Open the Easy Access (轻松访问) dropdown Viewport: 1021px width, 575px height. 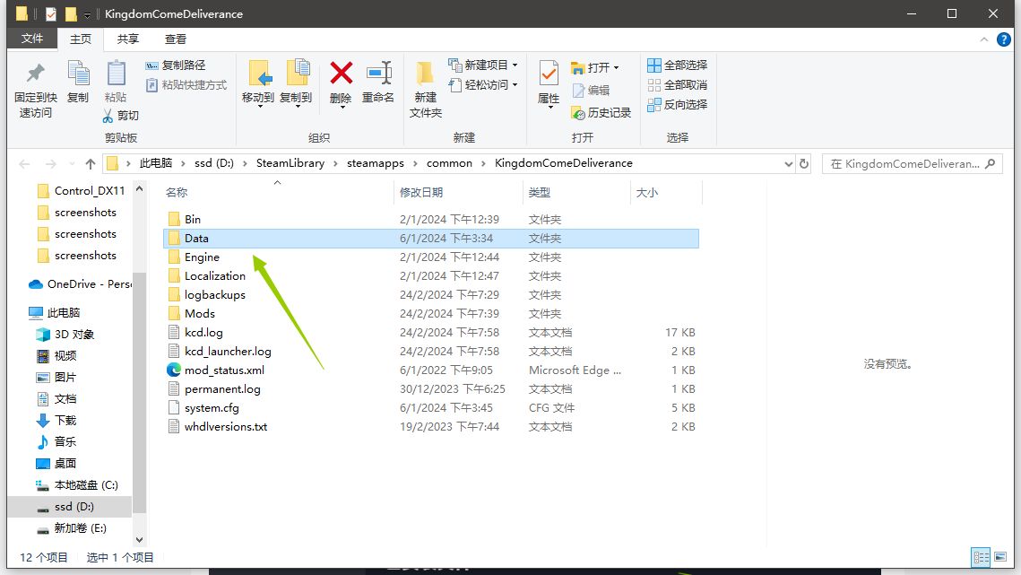[483, 84]
